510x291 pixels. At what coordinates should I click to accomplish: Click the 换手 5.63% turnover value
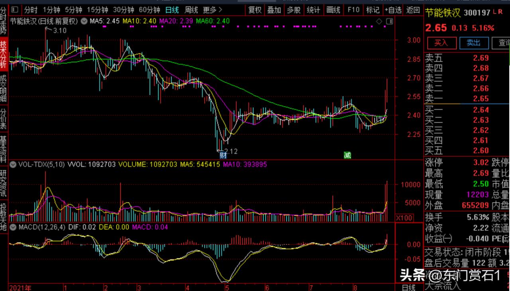point(478,217)
